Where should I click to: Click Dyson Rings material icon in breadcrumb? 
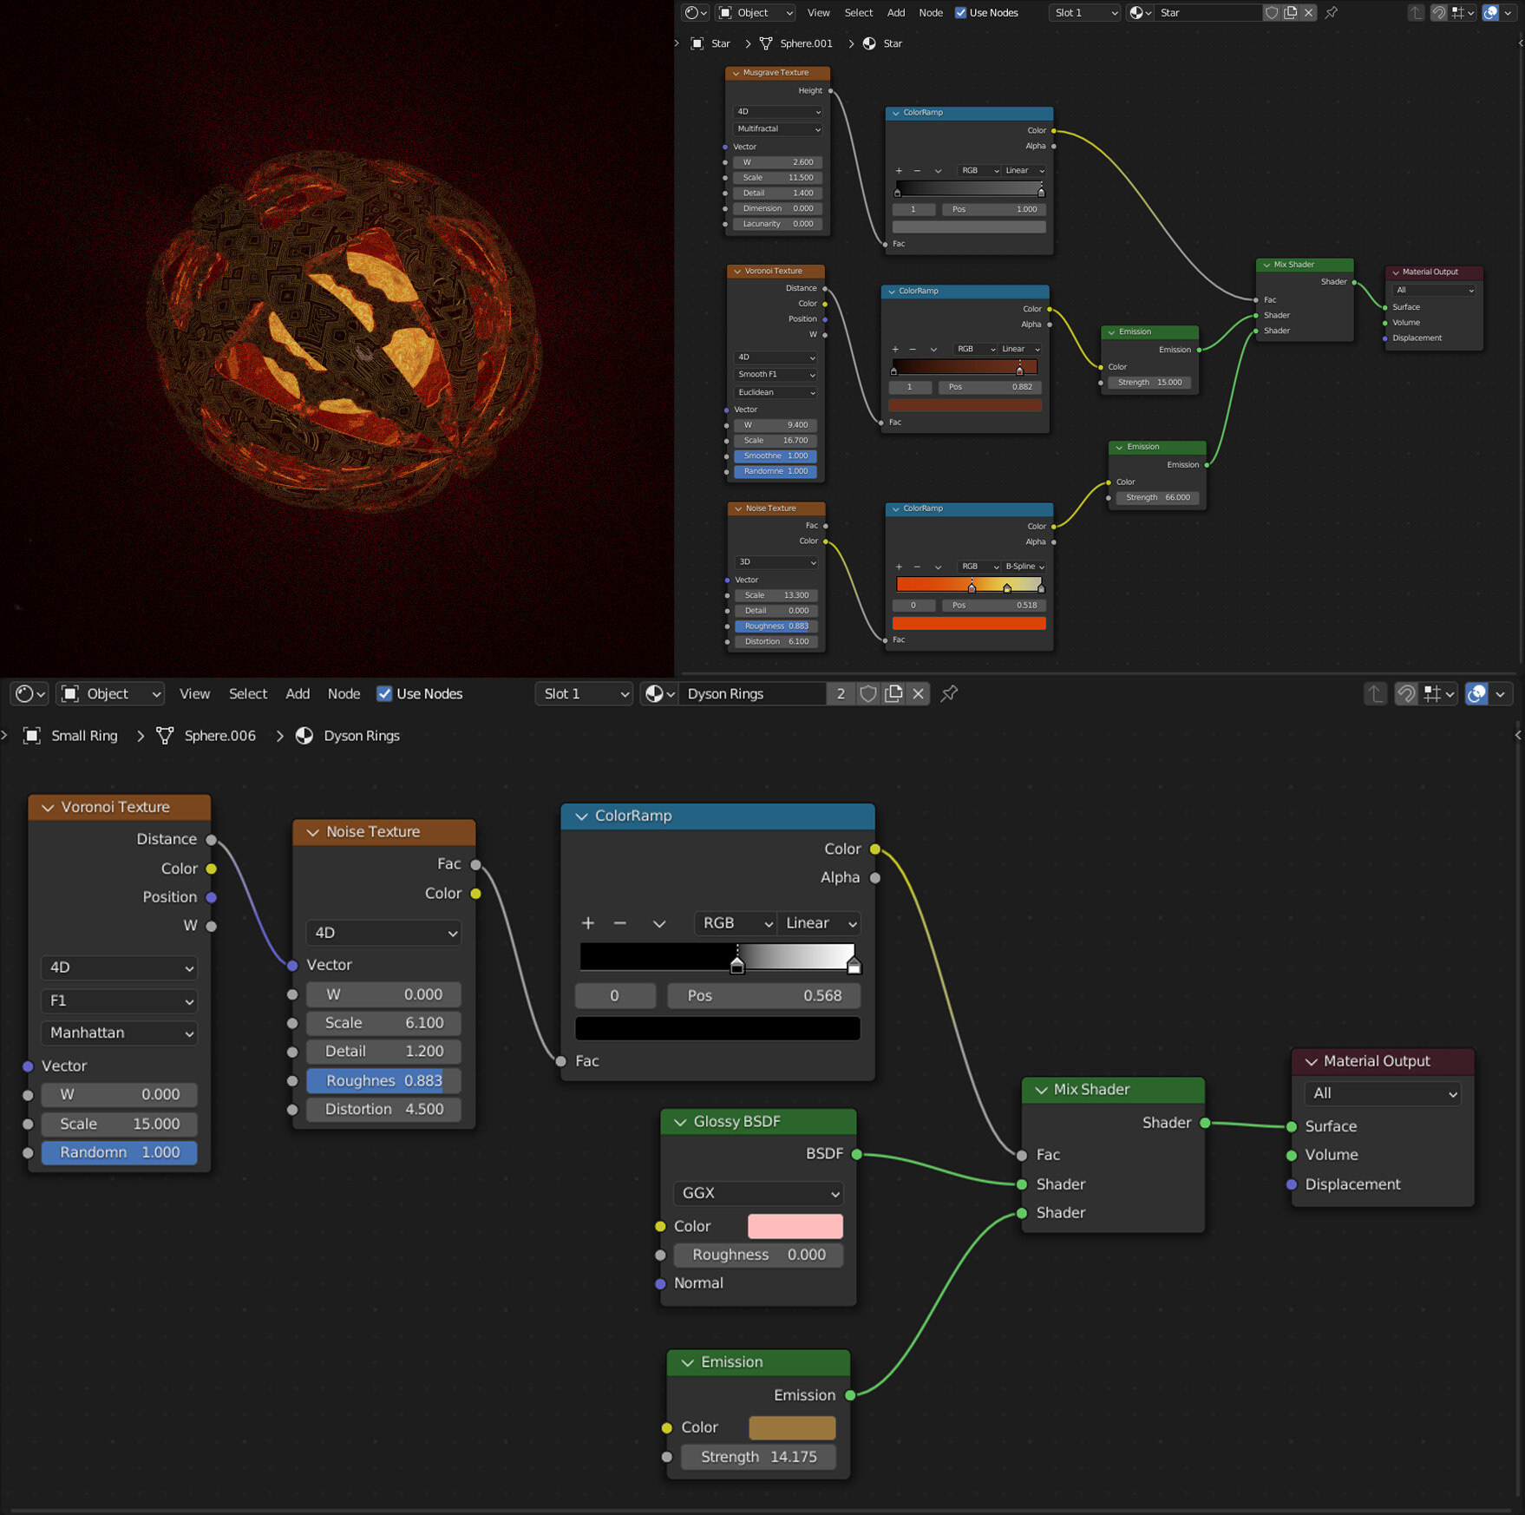pyautogui.click(x=304, y=736)
